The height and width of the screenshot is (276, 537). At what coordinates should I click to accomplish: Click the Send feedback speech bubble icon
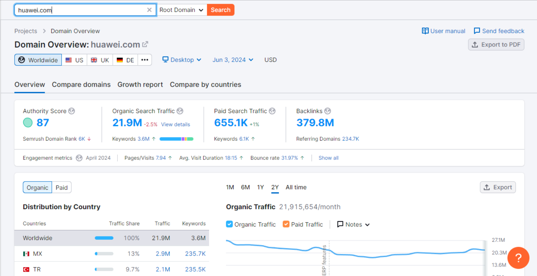click(477, 31)
